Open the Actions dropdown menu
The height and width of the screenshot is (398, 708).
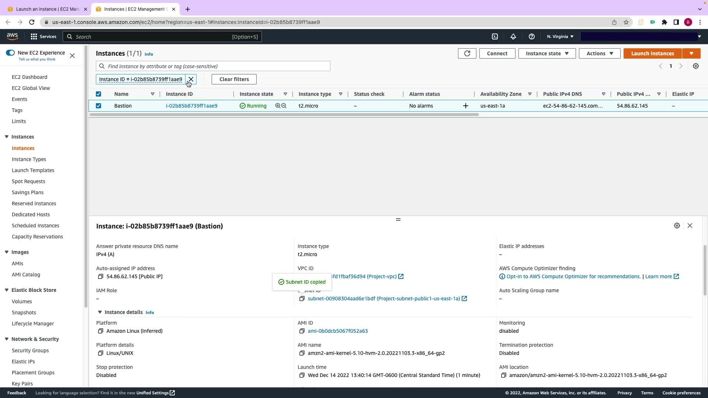click(599, 53)
